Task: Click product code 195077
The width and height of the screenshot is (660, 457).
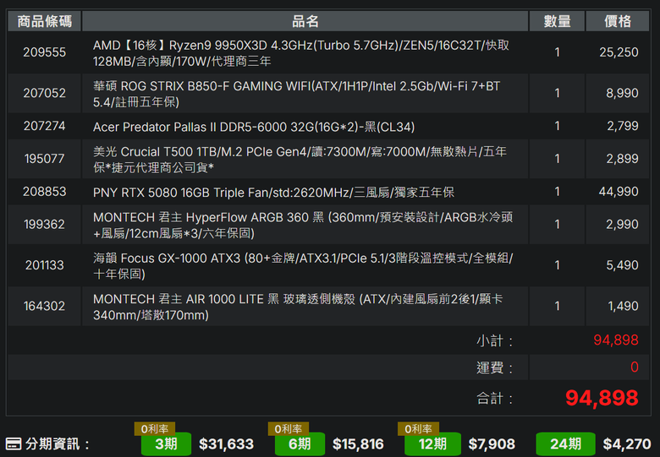Action: (44, 159)
